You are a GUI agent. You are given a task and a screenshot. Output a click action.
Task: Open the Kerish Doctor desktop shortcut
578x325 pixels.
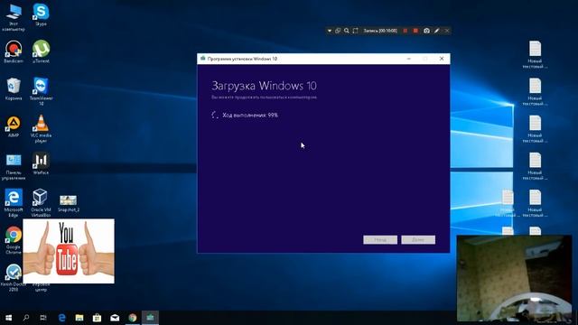tap(14, 278)
